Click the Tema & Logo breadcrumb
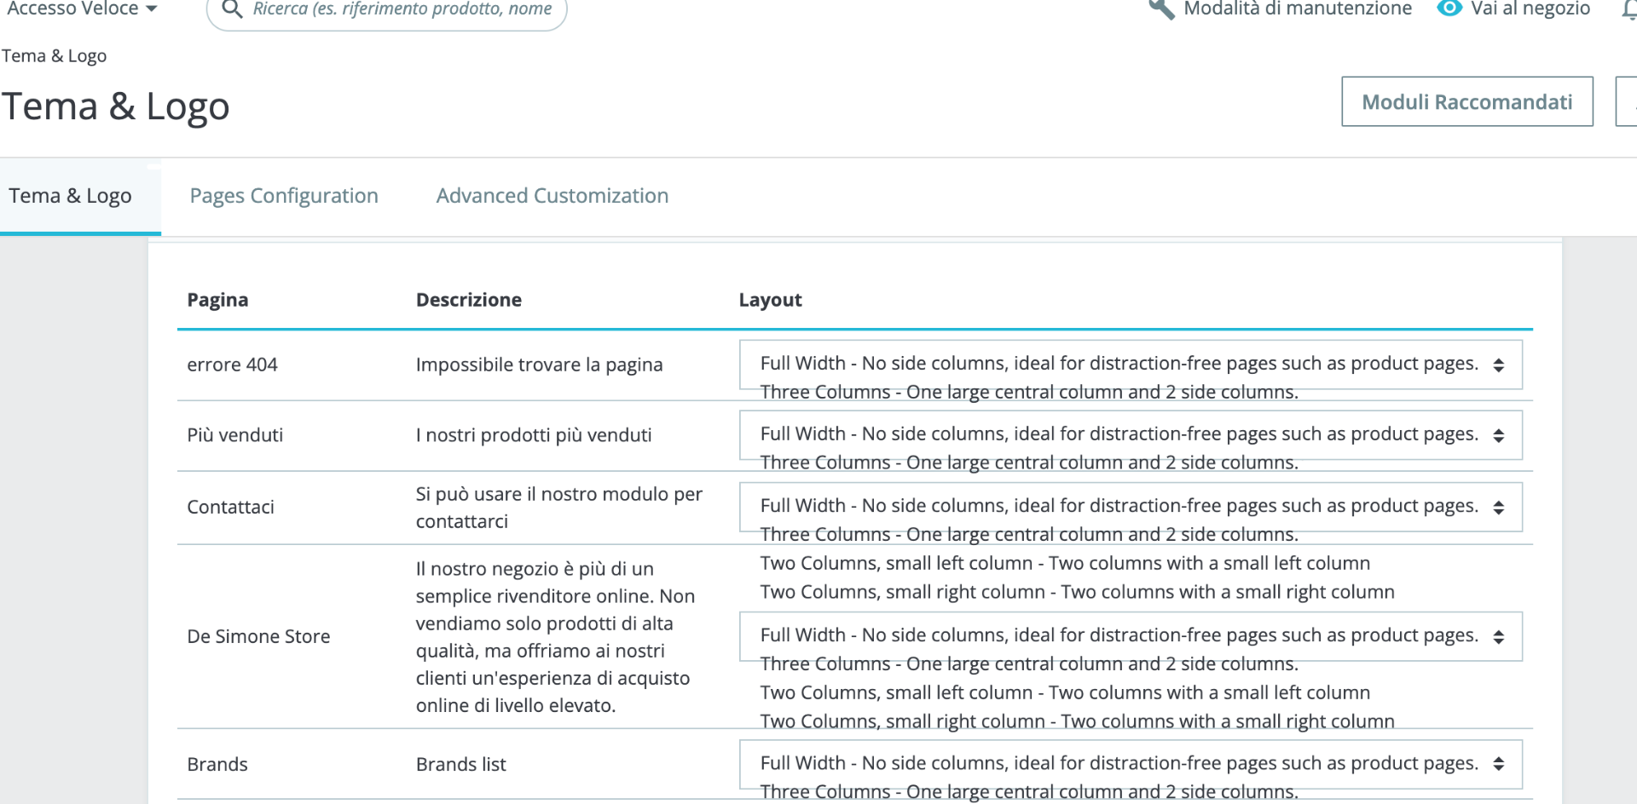Image resolution: width=1637 pixels, height=804 pixels. tap(54, 56)
